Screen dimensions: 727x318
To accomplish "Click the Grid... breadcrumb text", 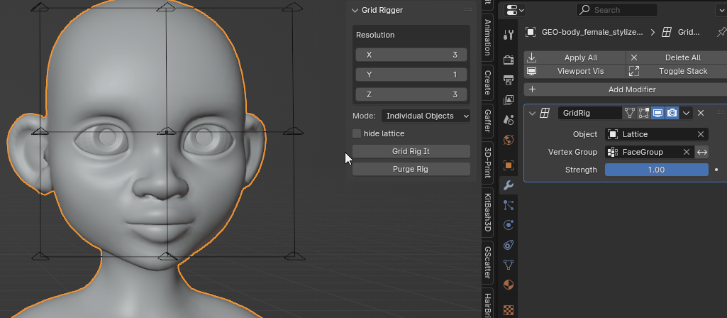I will [x=689, y=32].
